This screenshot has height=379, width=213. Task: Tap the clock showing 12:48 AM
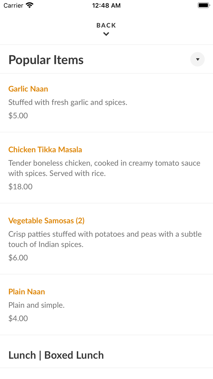coord(106,5)
